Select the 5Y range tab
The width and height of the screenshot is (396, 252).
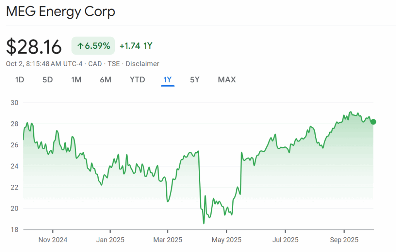[x=195, y=80]
